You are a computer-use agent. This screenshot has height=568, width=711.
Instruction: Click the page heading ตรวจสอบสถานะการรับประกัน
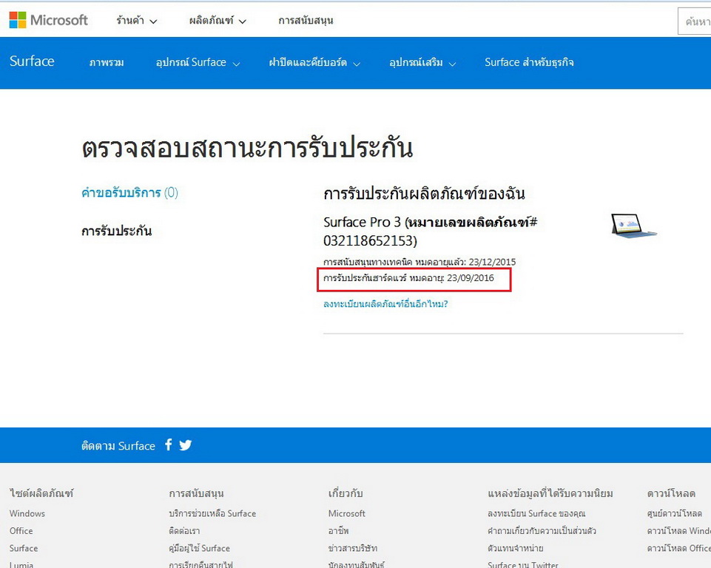(x=247, y=148)
